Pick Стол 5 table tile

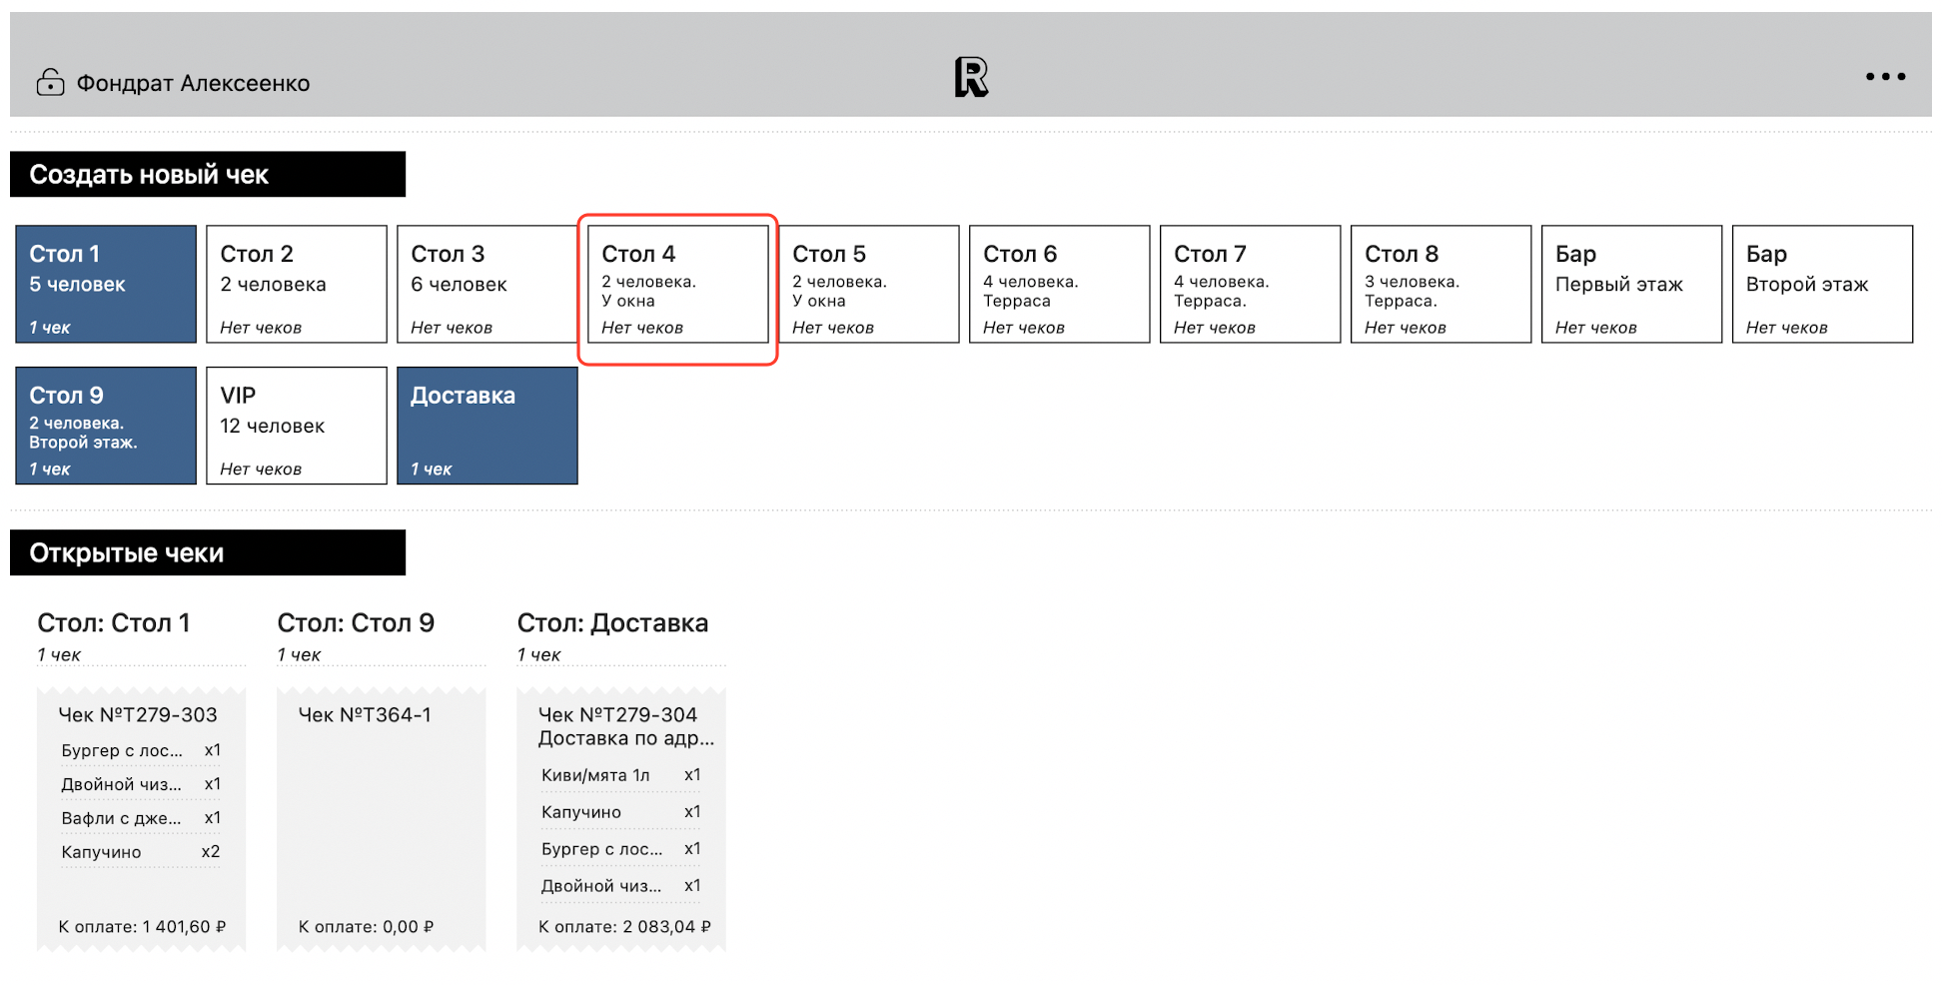[x=868, y=285]
